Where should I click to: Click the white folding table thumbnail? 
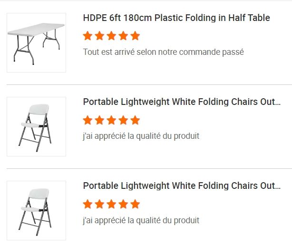click(36, 43)
